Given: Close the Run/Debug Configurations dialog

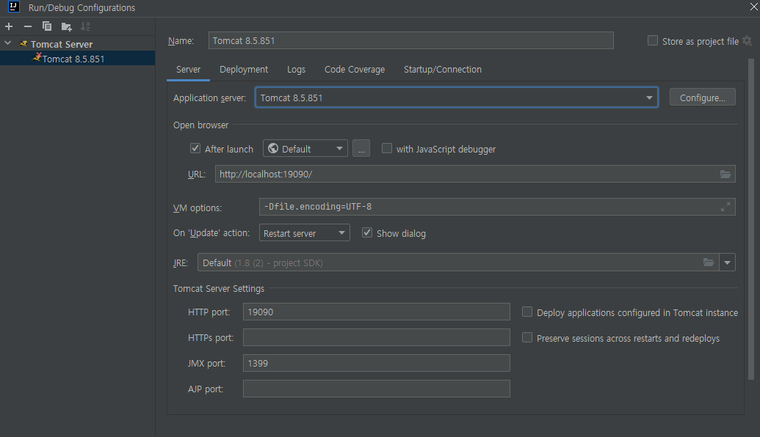Looking at the screenshot, I should click(x=754, y=7).
